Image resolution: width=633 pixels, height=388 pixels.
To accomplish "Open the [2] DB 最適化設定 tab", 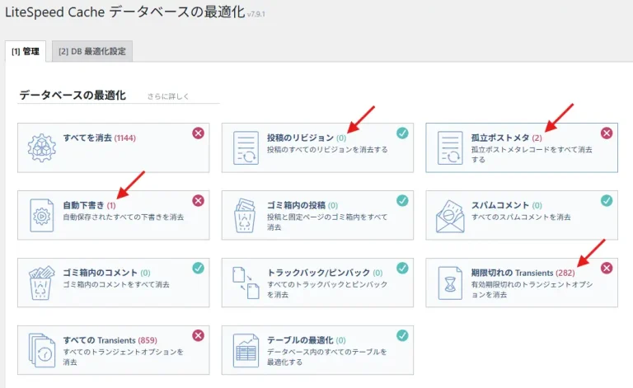I will tap(92, 51).
